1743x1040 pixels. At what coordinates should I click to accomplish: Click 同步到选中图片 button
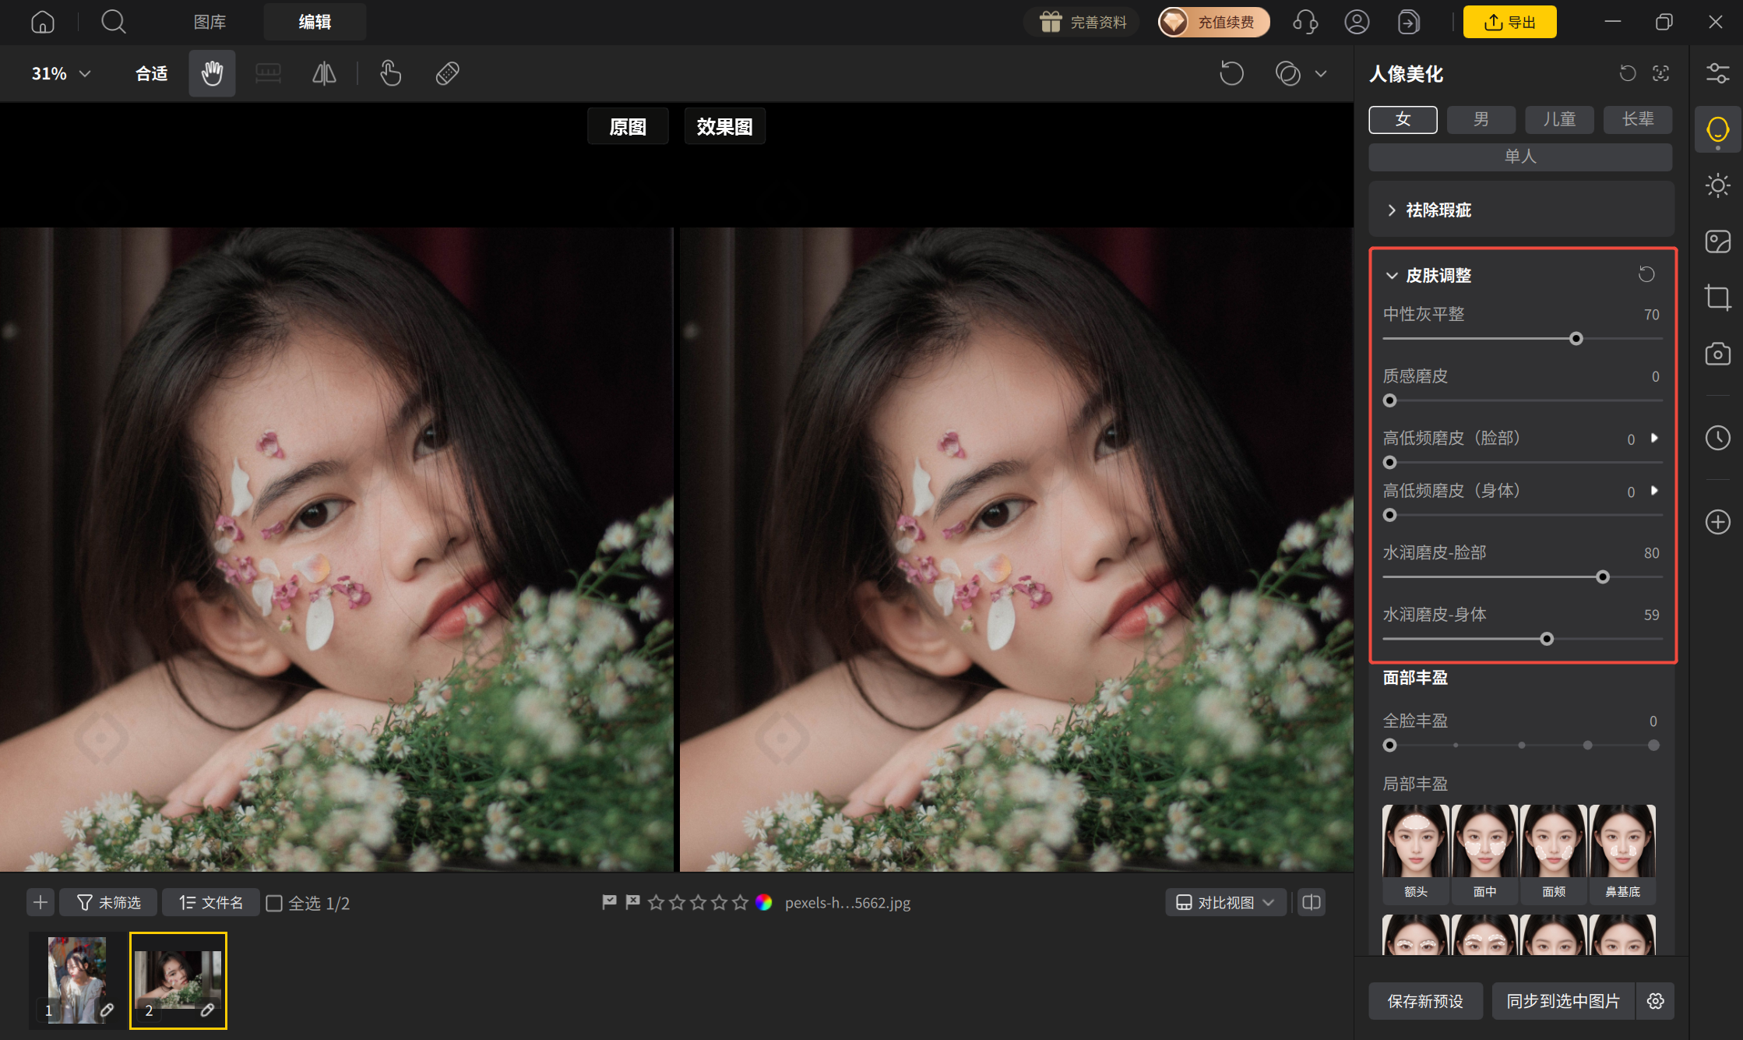point(1563,1001)
